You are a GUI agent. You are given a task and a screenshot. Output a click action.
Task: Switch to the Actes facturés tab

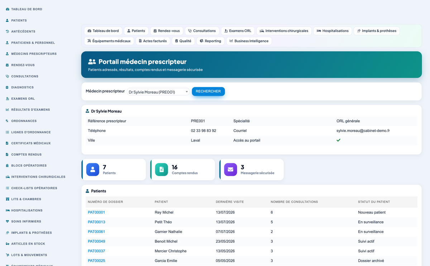click(153, 41)
